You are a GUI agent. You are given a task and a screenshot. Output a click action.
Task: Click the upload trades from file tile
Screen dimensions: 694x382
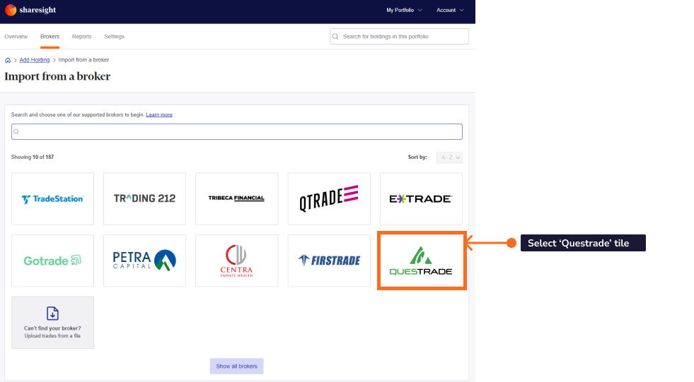(52, 323)
